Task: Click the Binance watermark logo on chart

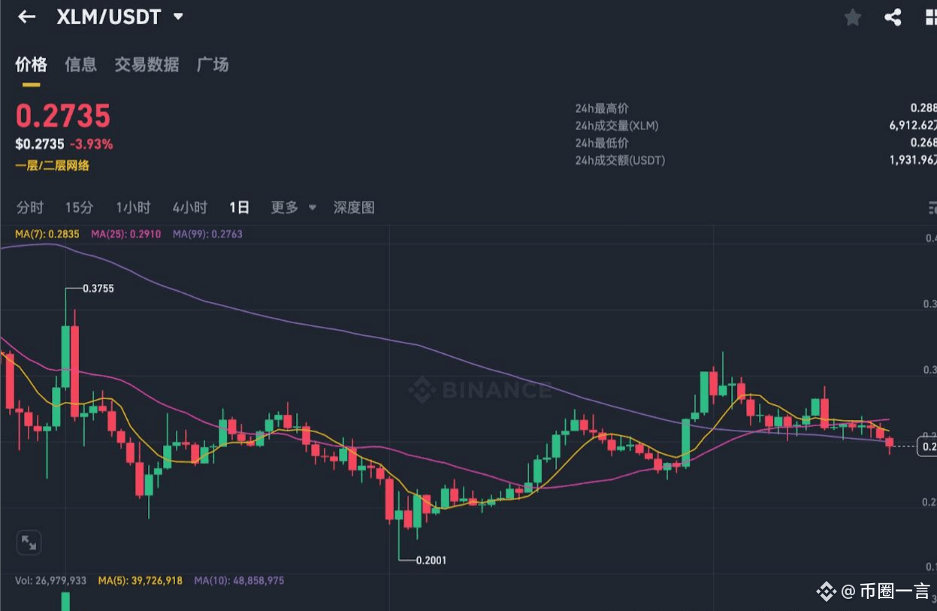Action: (479, 390)
